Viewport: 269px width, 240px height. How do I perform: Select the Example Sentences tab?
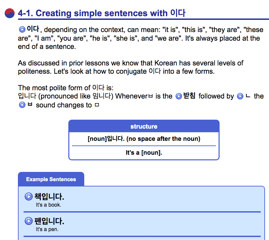(x=51, y=180)
